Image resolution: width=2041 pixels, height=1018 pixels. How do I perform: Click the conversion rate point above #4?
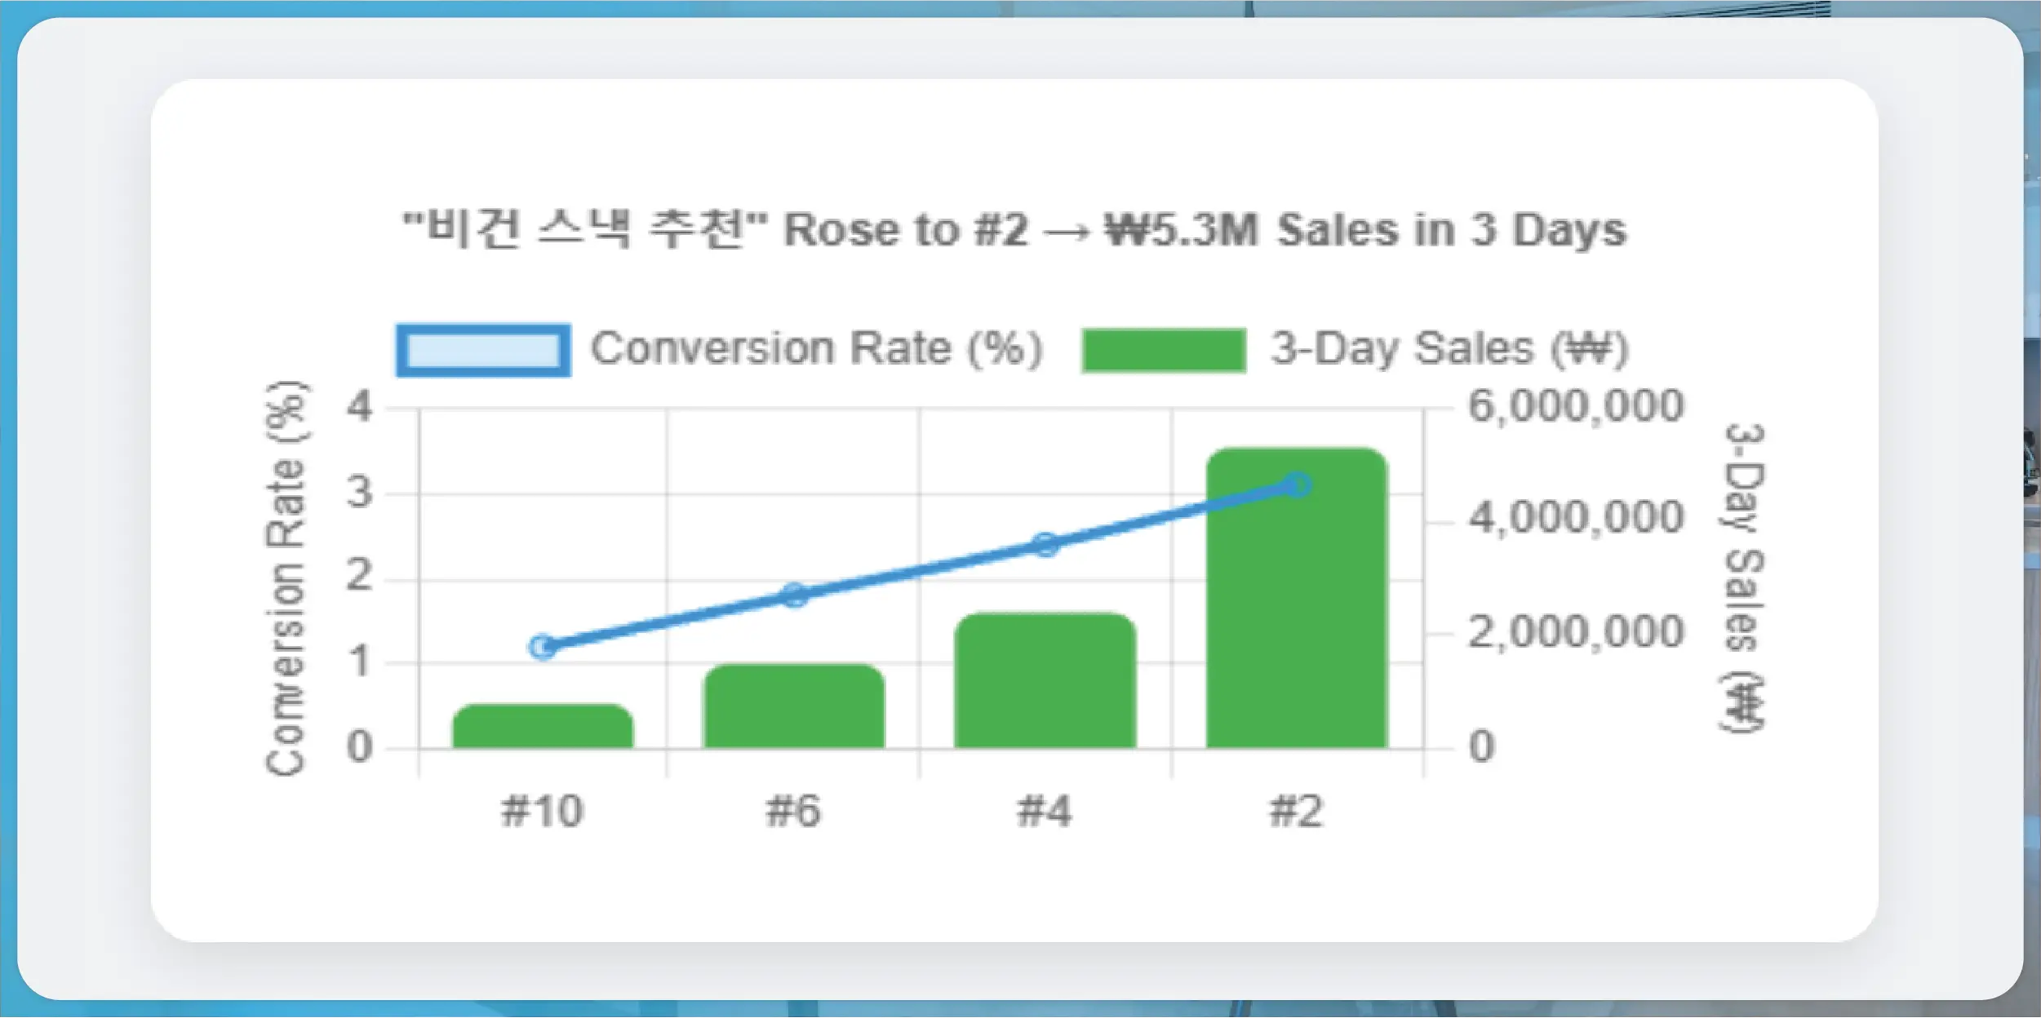(1045, 545)
